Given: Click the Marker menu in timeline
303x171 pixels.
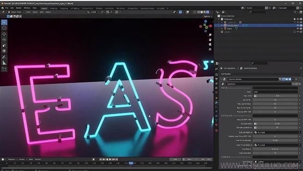Looking at the screenshot, I should pyautogui.click(x=38, y=159).
